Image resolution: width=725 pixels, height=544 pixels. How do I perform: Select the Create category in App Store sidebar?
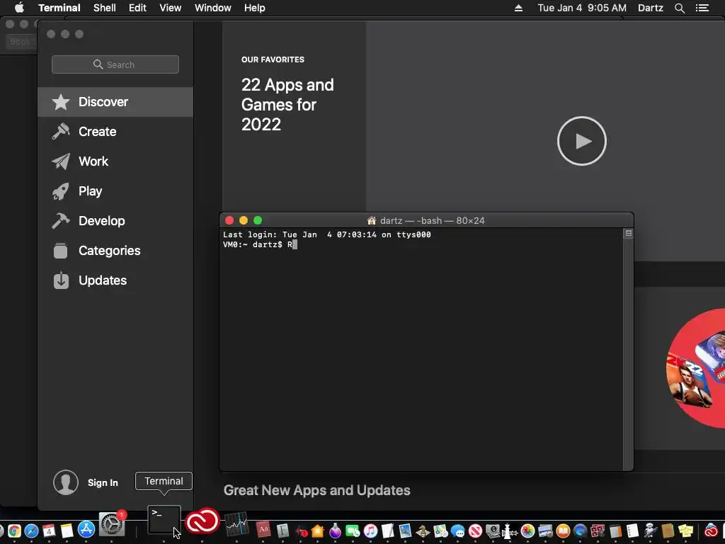(115, 131)
